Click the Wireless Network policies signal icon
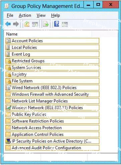The image size is (121, 165). 8,107
